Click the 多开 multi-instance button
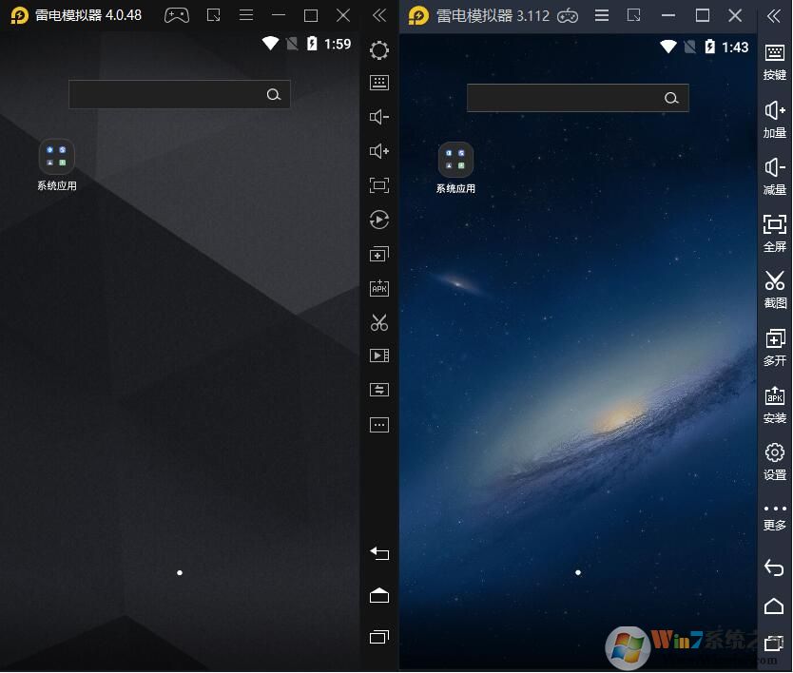Screen dimensions: 793x673 [x=775, y=345]
